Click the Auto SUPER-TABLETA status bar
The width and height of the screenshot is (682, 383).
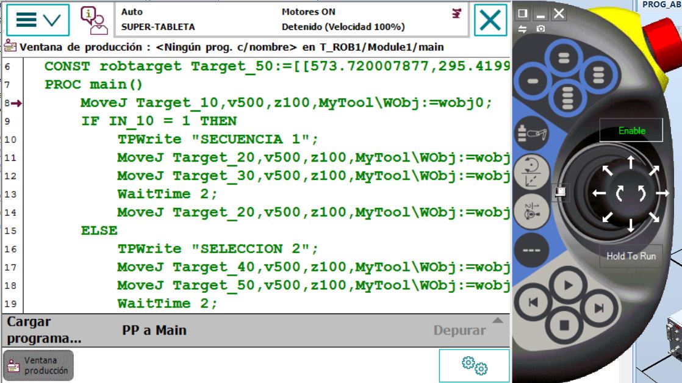coord(292,20)
